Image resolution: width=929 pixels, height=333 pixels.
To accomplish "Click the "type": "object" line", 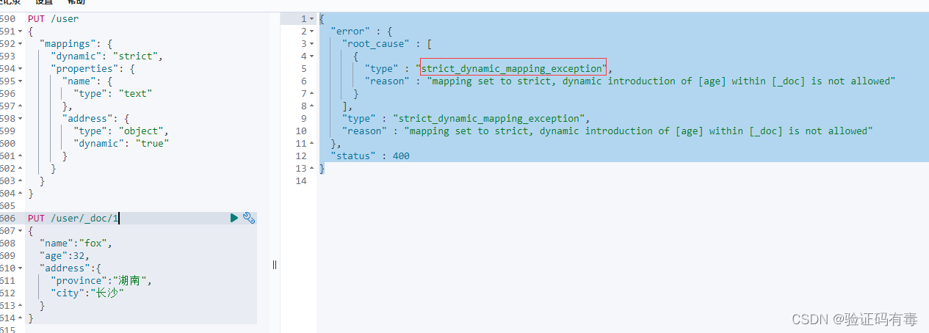I will tap(121, 131).
